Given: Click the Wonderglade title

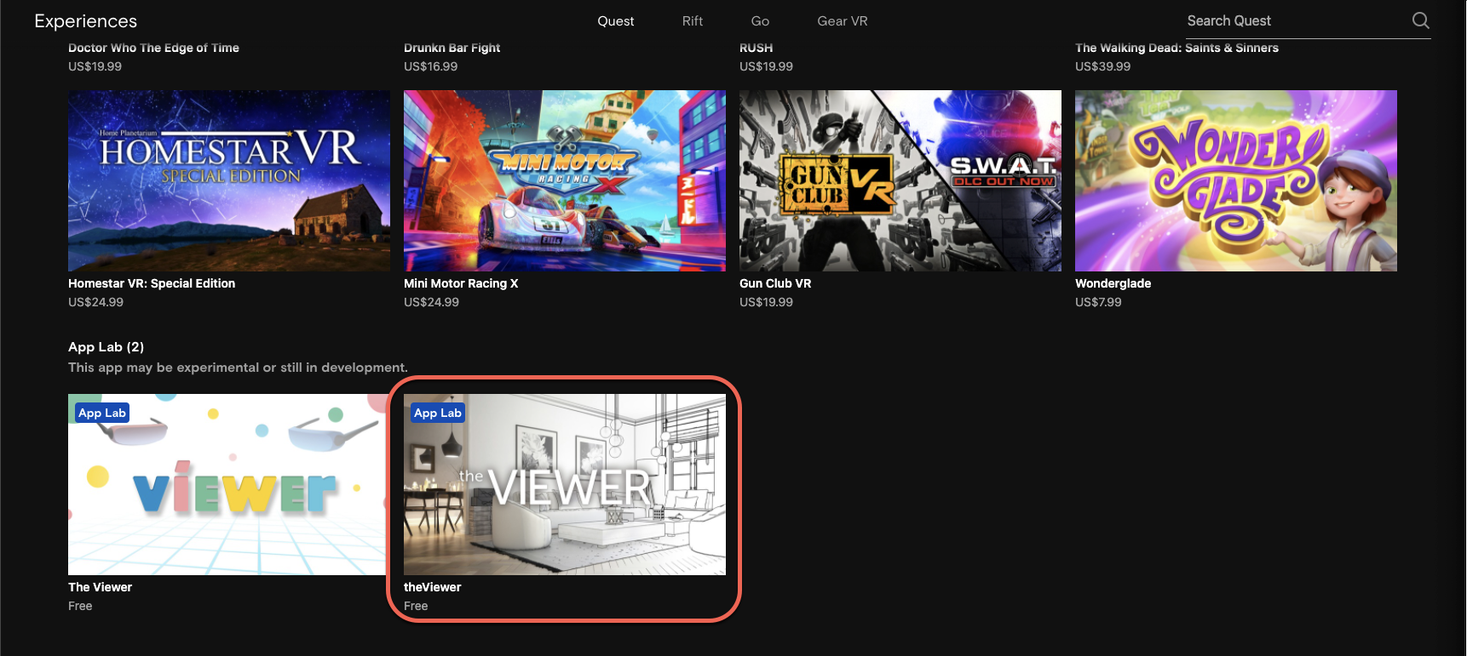Looking at the screenshot, I should (x=1113, y=283).
